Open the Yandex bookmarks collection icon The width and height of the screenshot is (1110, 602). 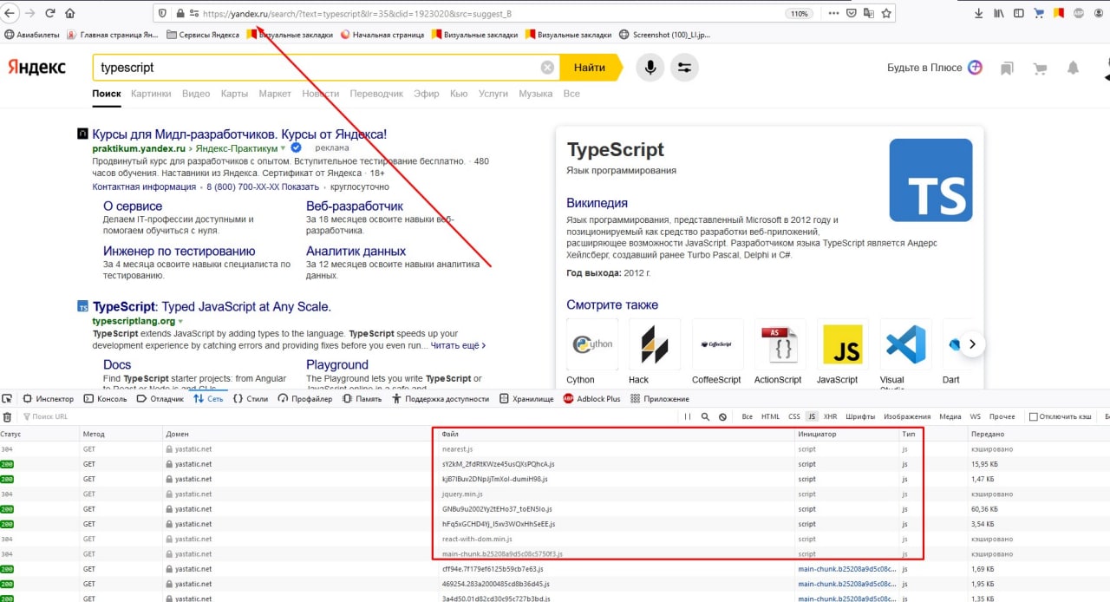[1007, 68]
